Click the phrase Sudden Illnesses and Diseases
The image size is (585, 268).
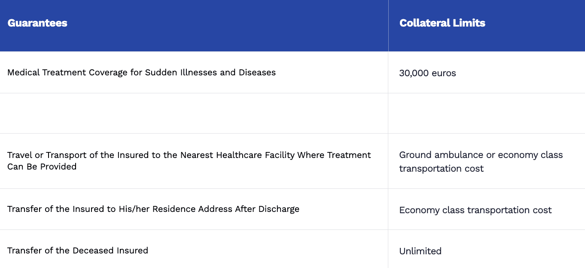coord(210,72)
